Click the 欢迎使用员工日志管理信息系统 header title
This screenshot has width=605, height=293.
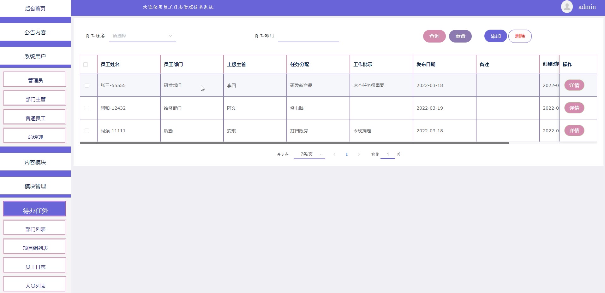pyautogui.click(x=178, y=7)
